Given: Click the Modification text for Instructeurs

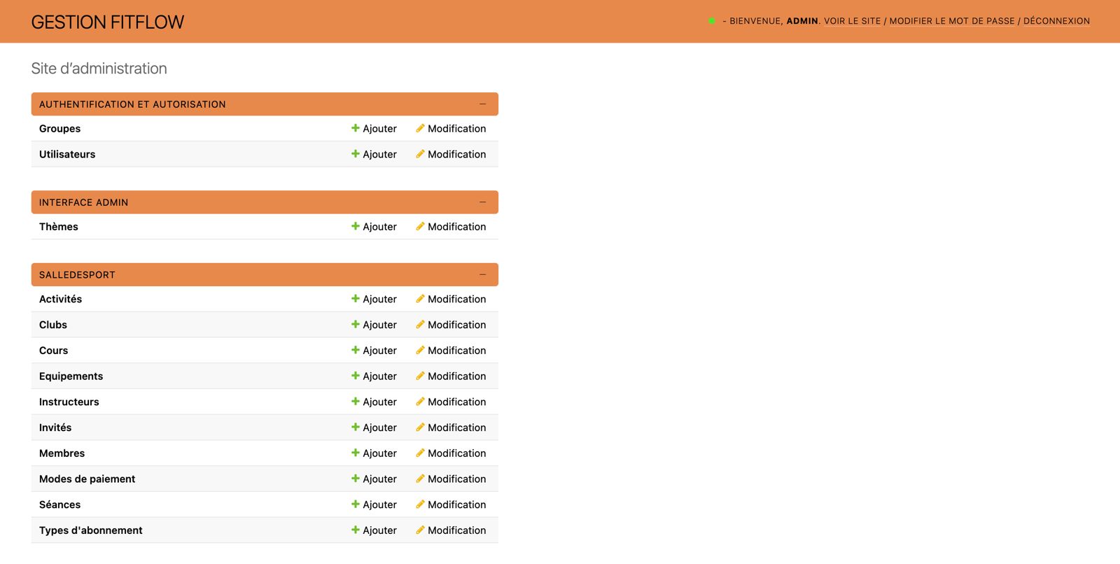Looking at the screenshot, I should click(x=456, y=402).
